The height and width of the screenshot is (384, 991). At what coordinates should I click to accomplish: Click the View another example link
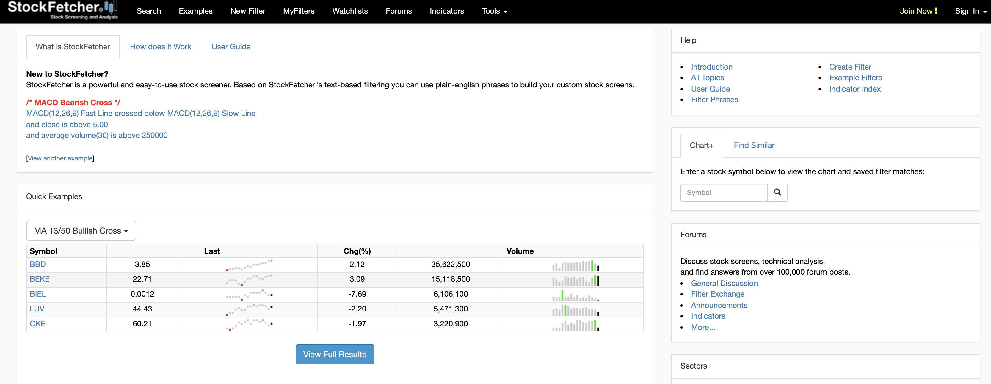click(60, 158)
